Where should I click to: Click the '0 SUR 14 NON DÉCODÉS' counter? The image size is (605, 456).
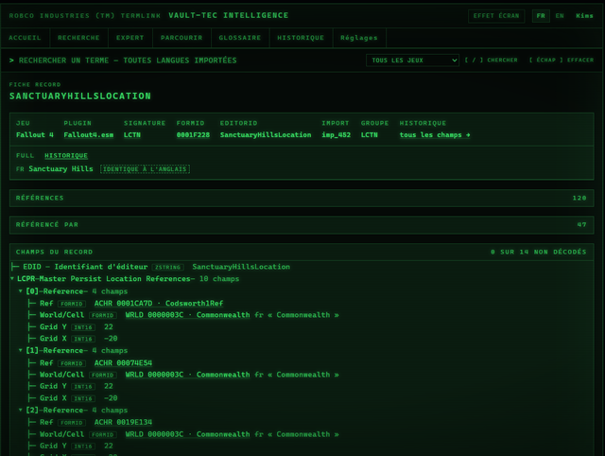click(539, 253)
